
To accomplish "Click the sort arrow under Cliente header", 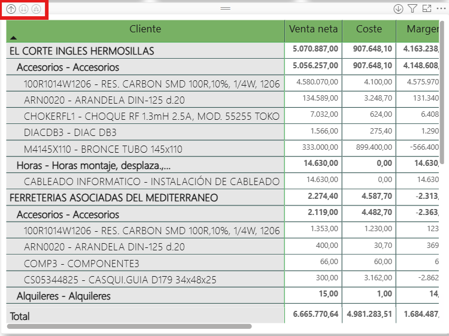I will (x=14, y=38).
